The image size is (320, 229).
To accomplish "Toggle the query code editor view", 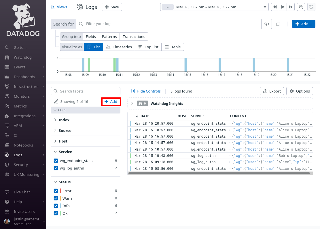I will click(x=266, y=24).
